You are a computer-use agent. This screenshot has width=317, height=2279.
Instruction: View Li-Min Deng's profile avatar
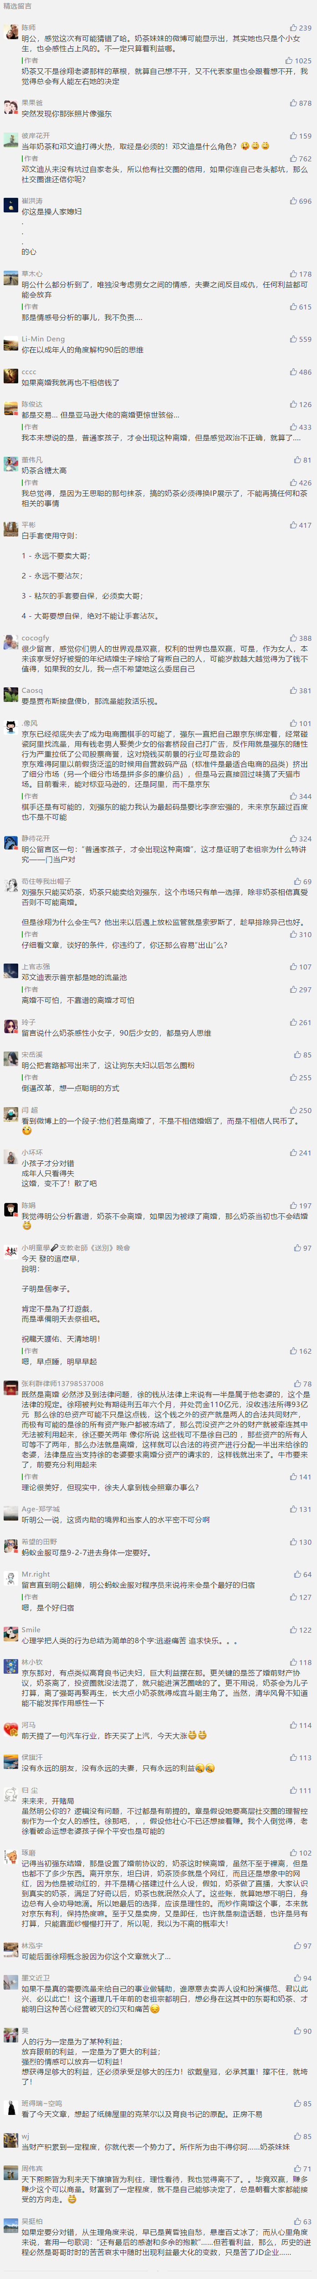[x=10, y=343]
